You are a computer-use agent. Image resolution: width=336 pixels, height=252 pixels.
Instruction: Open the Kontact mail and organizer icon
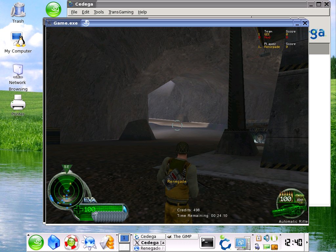coord(107,243)
